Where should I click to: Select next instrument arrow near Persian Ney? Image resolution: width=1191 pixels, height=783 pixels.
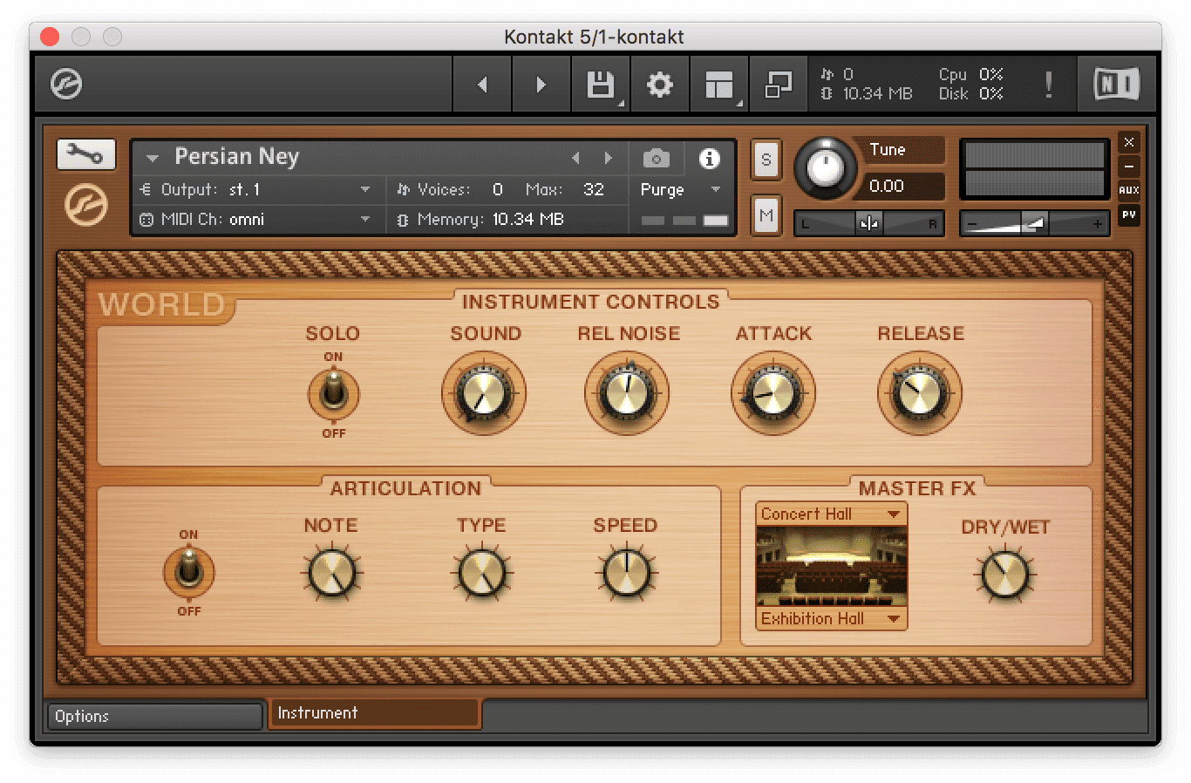(x=608, y=158)
